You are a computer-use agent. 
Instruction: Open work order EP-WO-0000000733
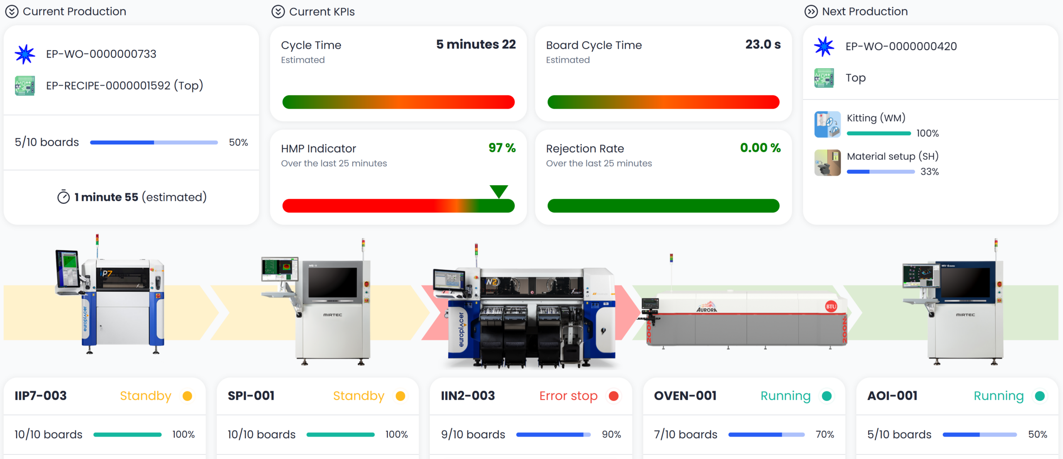(x=101, y=54)
